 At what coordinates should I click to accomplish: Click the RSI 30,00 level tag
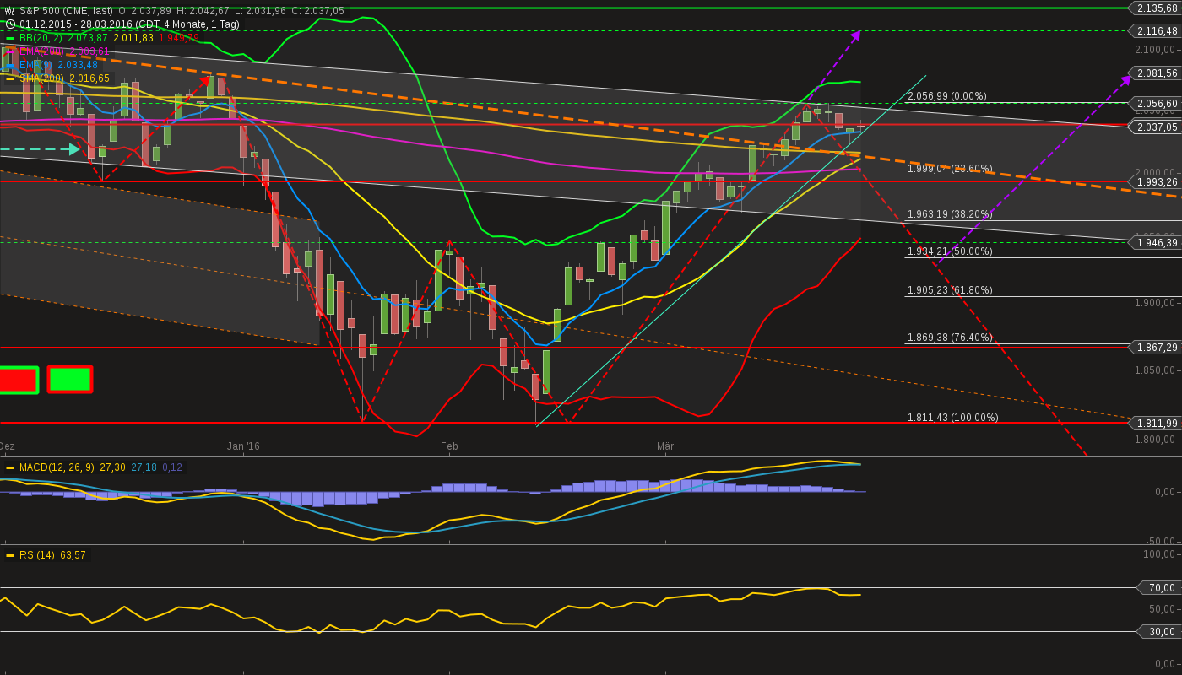1160,632
